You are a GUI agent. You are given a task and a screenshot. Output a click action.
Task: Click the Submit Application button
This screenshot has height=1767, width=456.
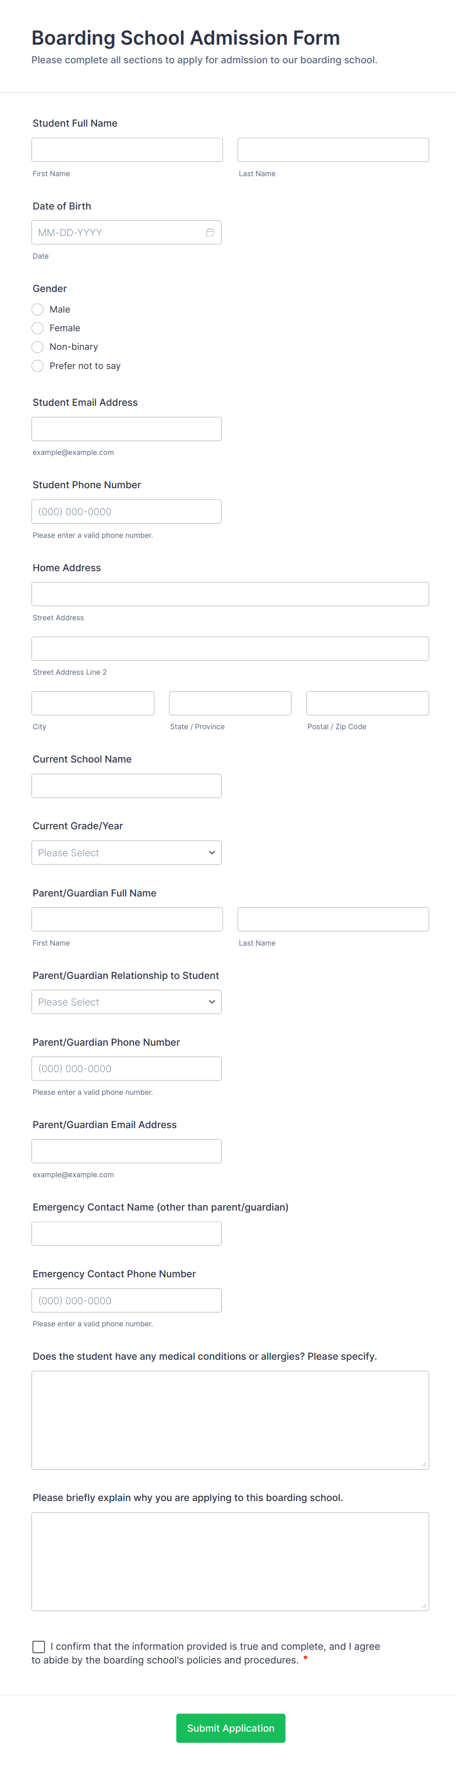230,1728
